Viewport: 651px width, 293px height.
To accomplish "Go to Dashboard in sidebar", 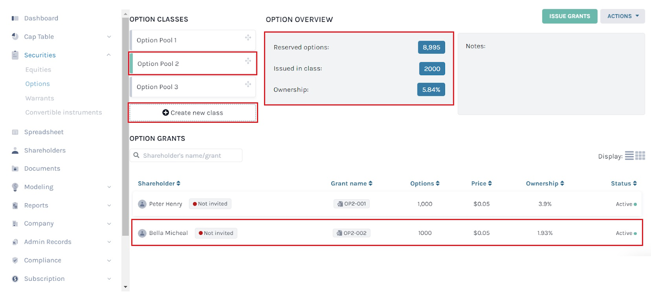I will (x=41, y=18).
